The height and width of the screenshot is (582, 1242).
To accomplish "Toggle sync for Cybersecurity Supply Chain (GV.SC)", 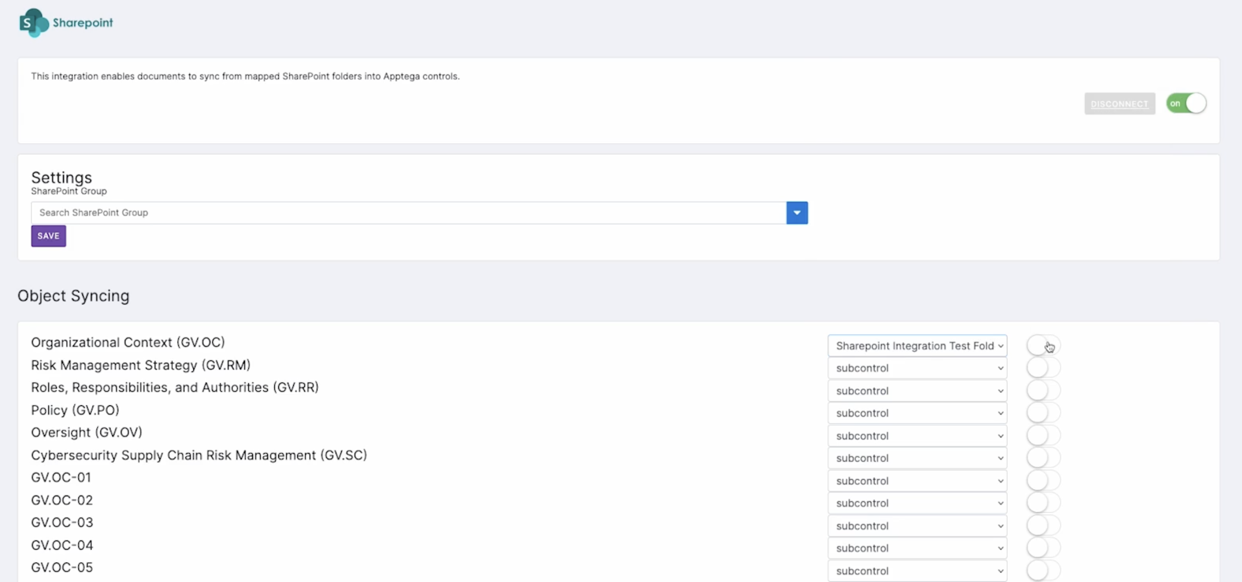I will (1043, 458).
